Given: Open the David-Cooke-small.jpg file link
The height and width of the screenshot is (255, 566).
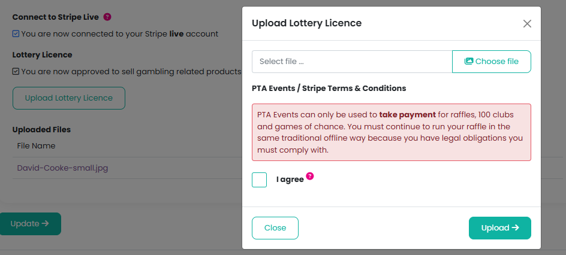Looking at the screenshot, I should (x=63, y=168).
